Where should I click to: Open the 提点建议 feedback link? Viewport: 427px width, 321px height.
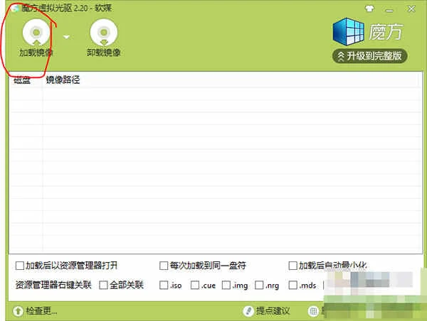pyautogui.click(x=273, y=311)
